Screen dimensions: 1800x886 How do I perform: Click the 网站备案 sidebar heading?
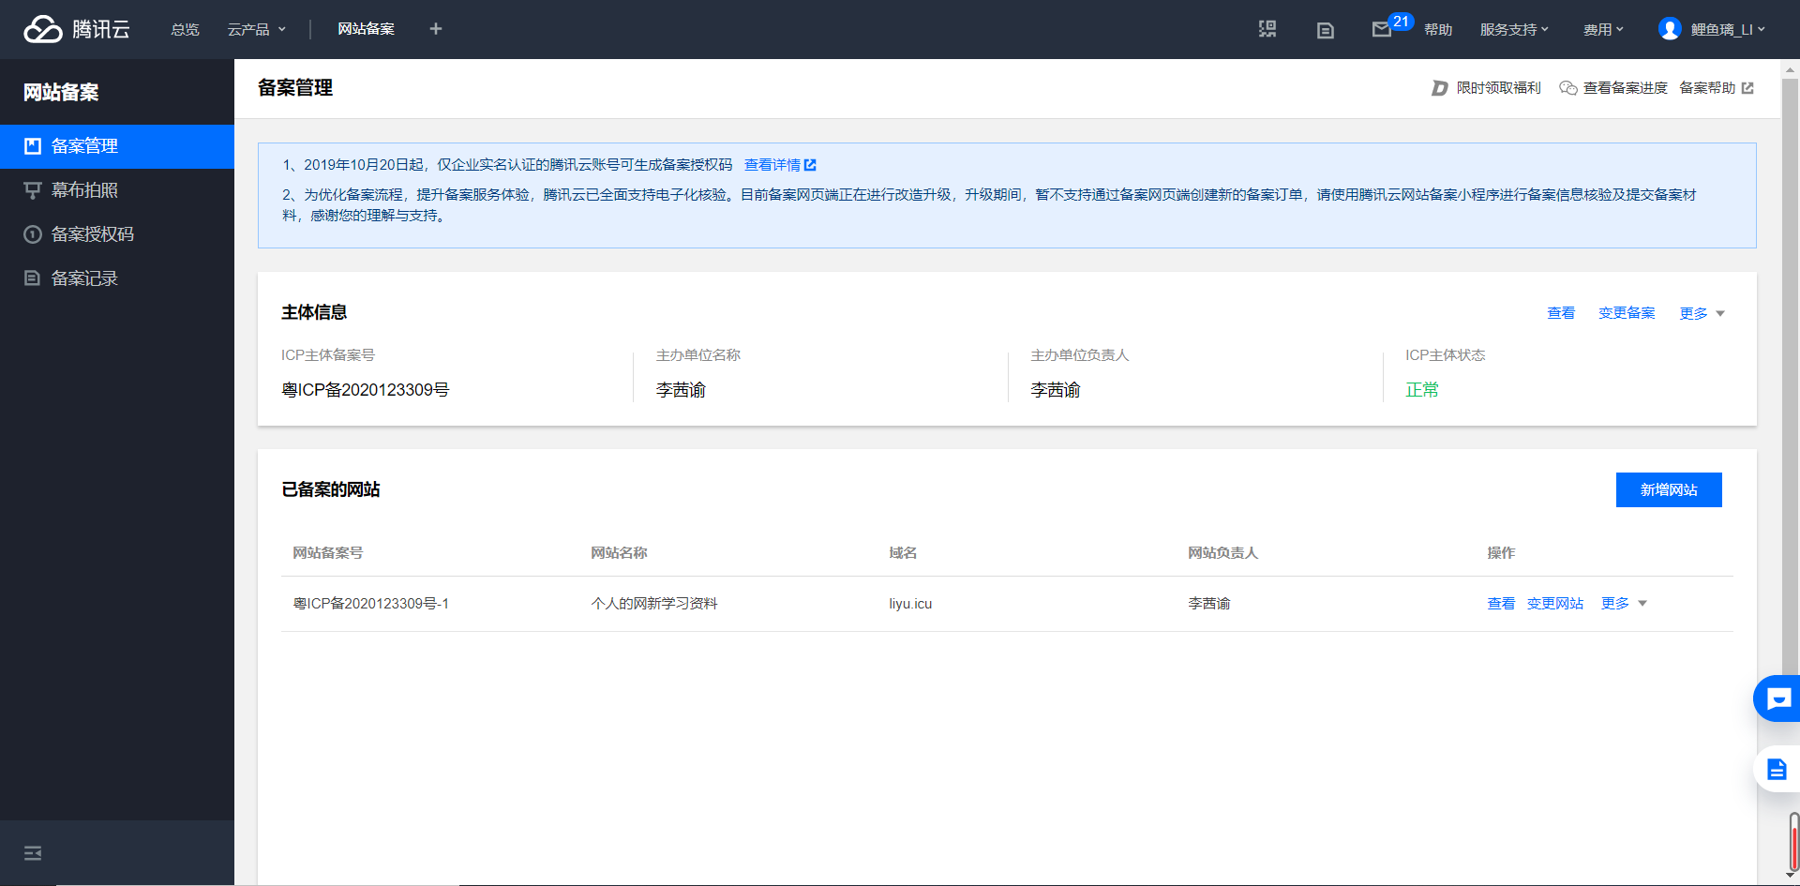coord(61,92)
